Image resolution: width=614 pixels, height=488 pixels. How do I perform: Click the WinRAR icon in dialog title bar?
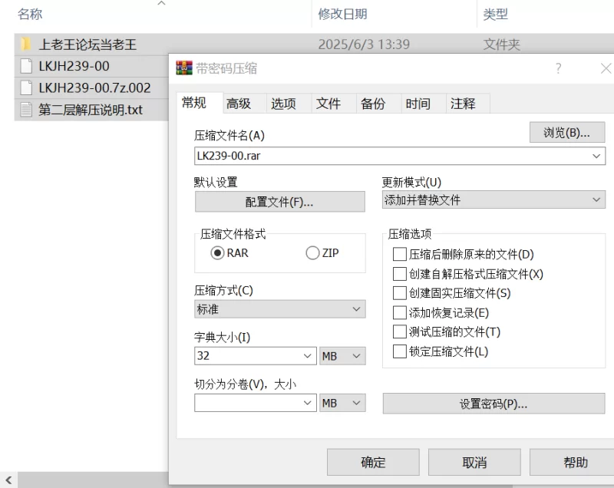click(x=184, y=68)
